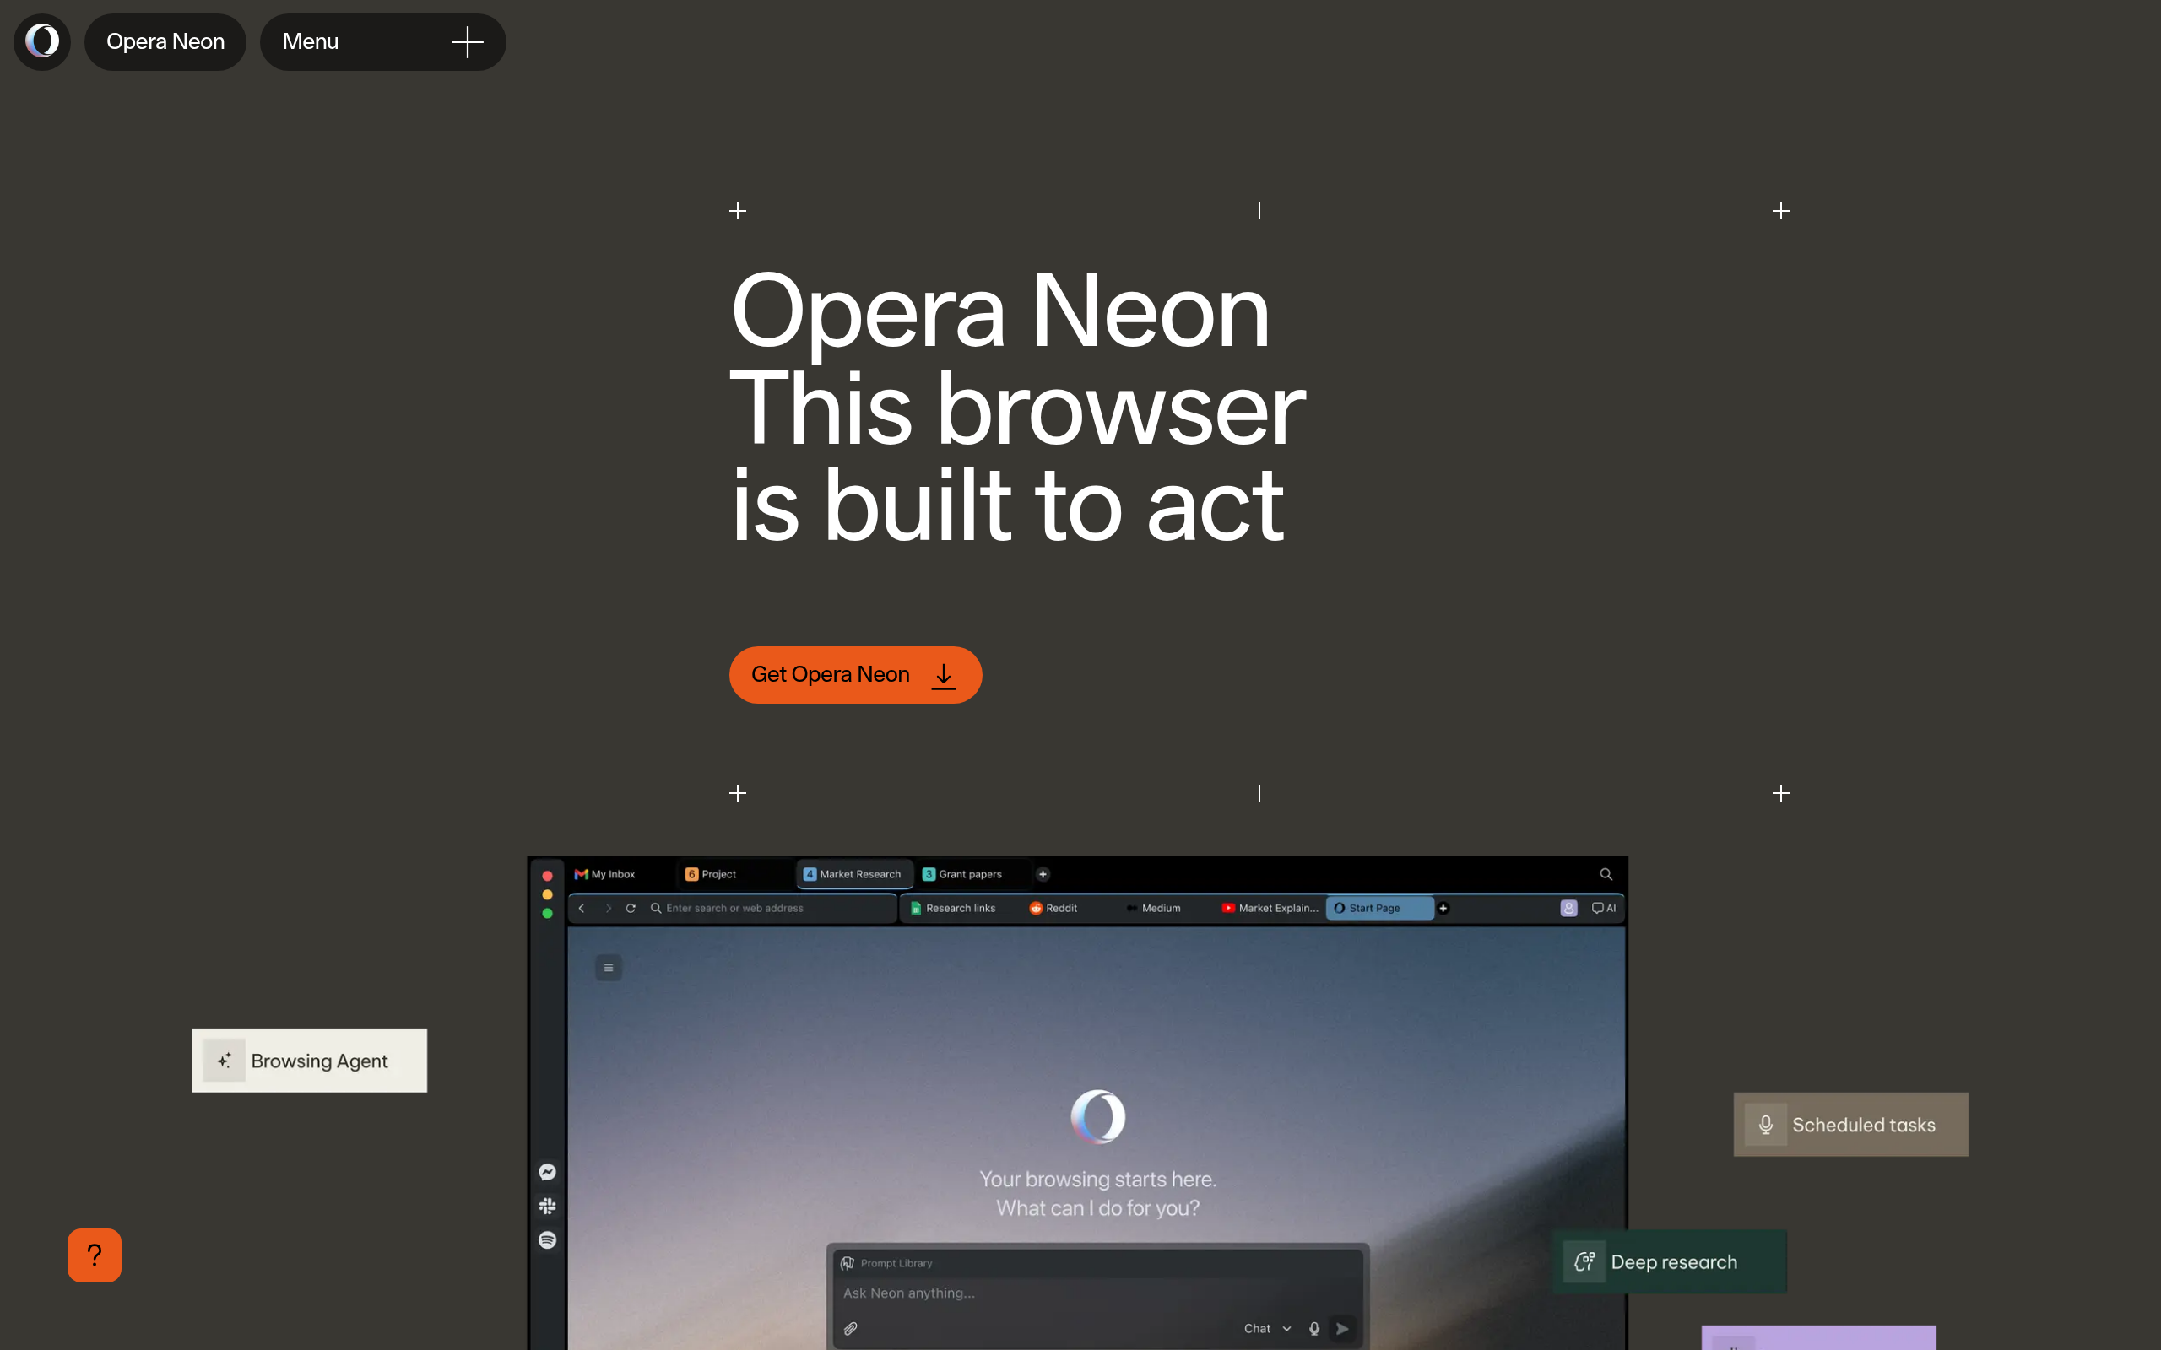Send prompt with the arrow button

pos(1342,1329)
